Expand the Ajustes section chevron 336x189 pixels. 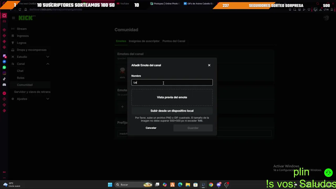click(48, 99)
